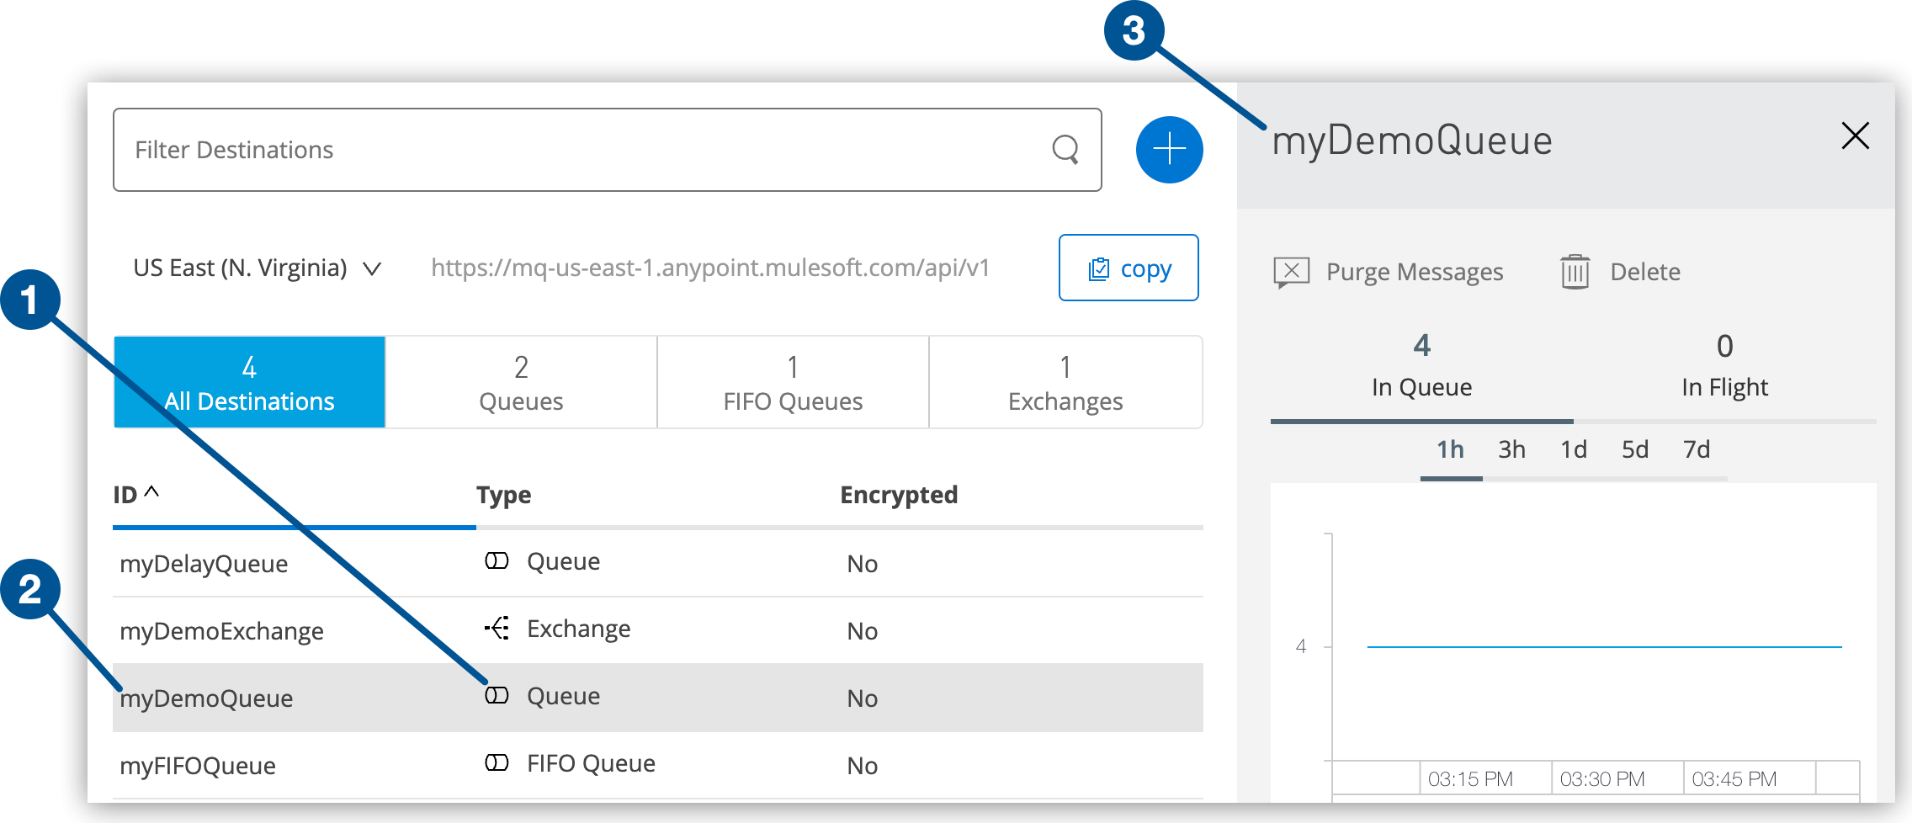Click the clipboard icon on copy button

coord(1098,269)
